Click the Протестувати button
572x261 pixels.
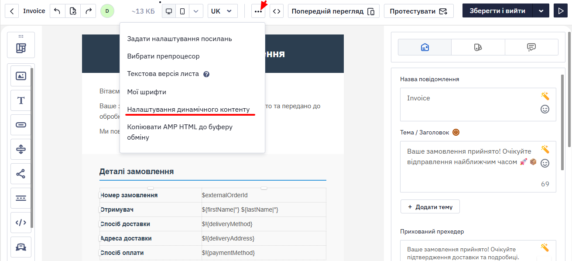(x=419, y=11)
